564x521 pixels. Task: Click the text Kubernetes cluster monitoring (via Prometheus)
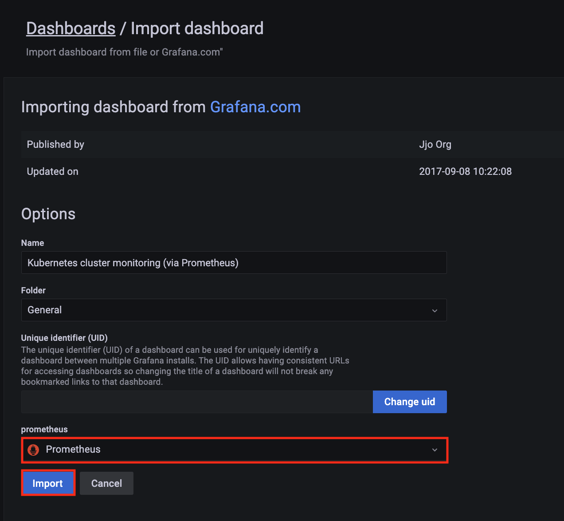[x=133, y=262]
